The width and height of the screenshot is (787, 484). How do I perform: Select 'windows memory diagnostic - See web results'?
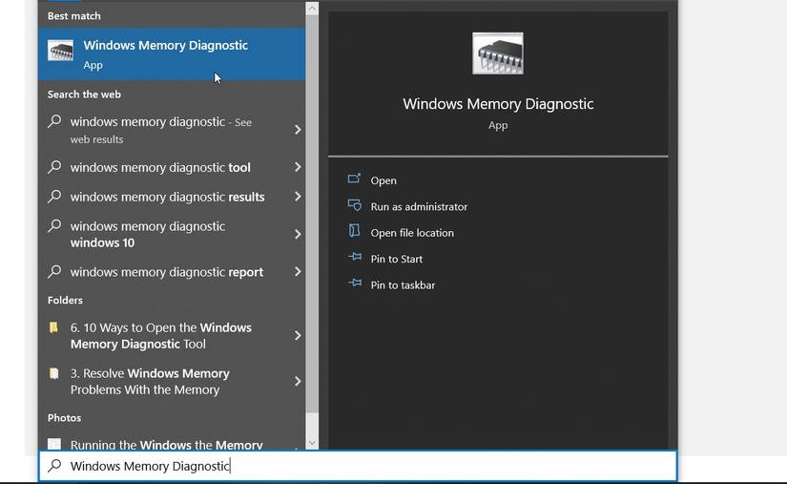[x=160, y=130]
